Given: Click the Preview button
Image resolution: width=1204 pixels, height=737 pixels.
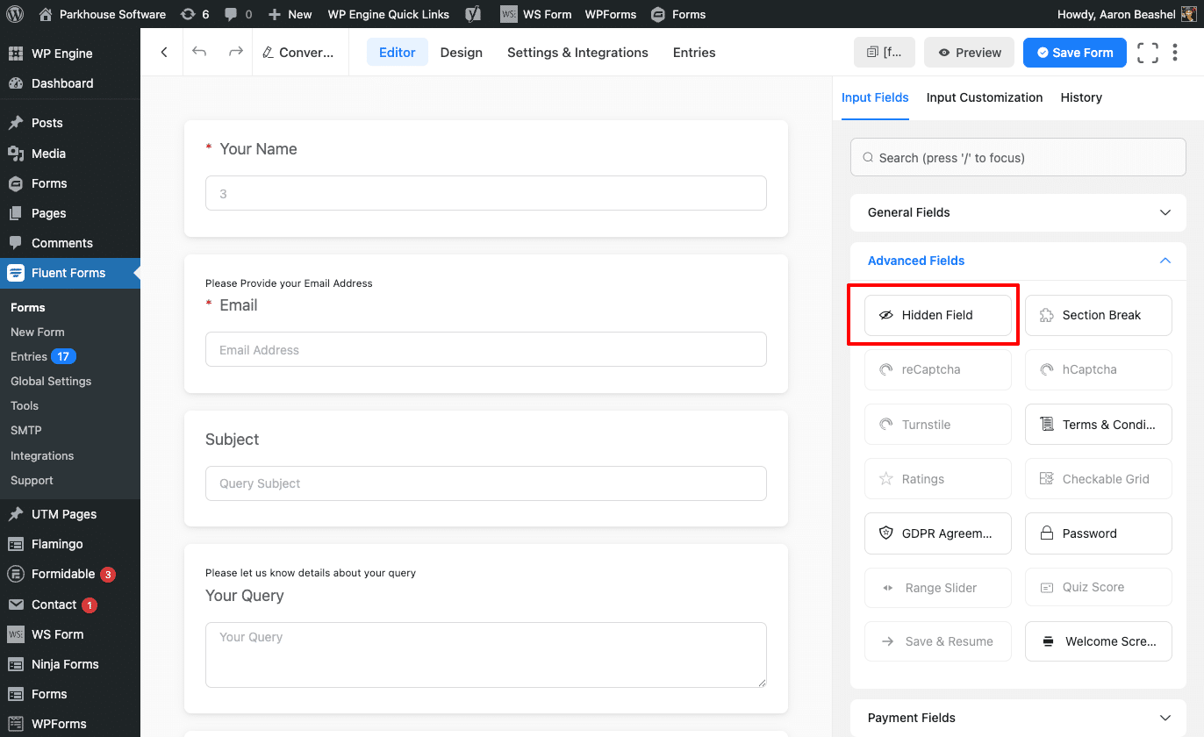Looking at the screenshot, I should (x=969, y=53).
